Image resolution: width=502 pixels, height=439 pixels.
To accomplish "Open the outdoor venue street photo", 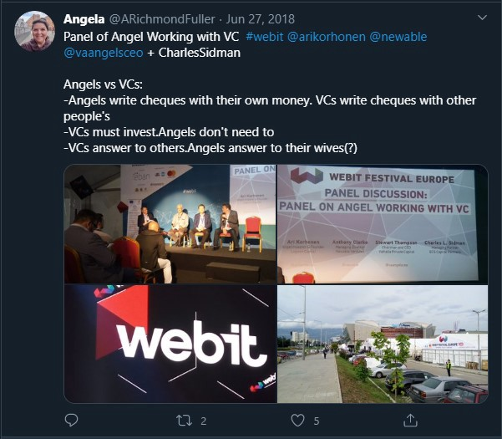I will 383,344.
